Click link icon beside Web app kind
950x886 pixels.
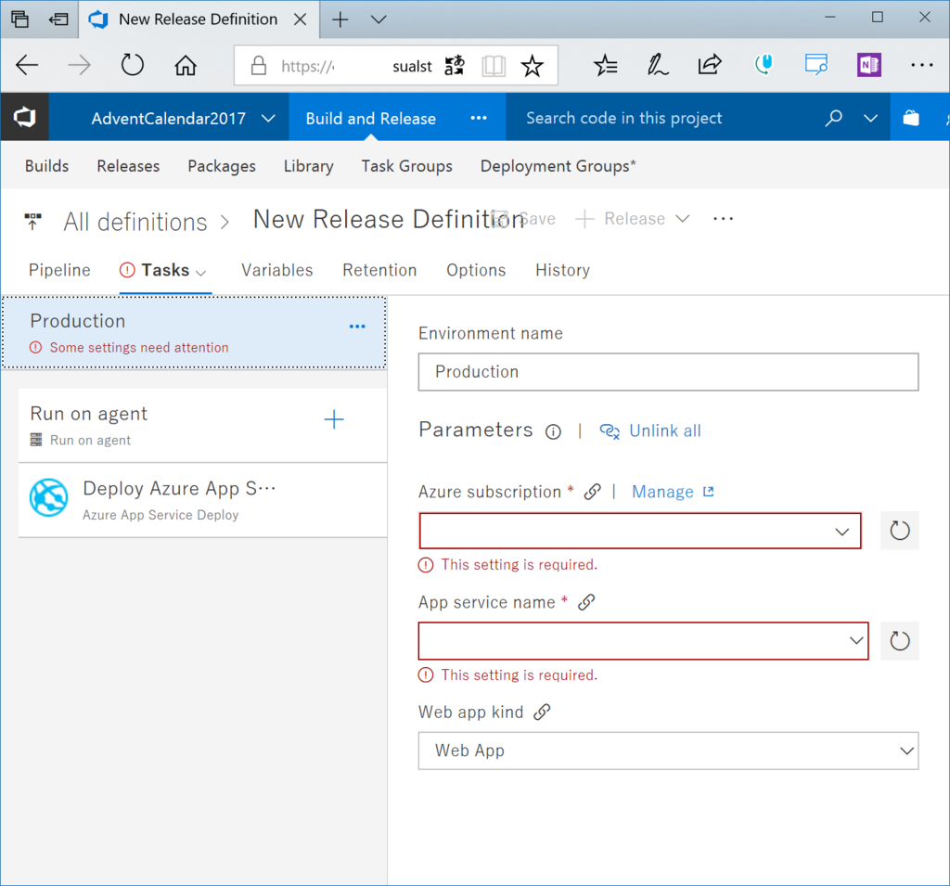542,712
